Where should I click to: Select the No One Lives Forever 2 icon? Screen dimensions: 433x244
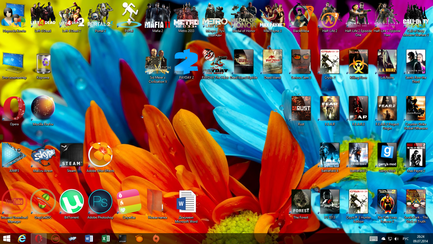(387, 202)
